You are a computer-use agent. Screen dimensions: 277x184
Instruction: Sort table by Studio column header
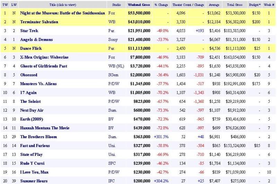click(x=116, y=5)
